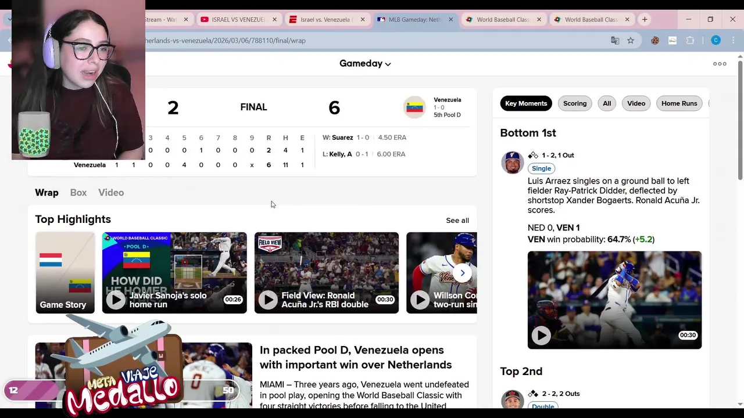Screen dimensions: 744x418
Task: Click the 6.00 ERA stat
Action: point(391,154)
